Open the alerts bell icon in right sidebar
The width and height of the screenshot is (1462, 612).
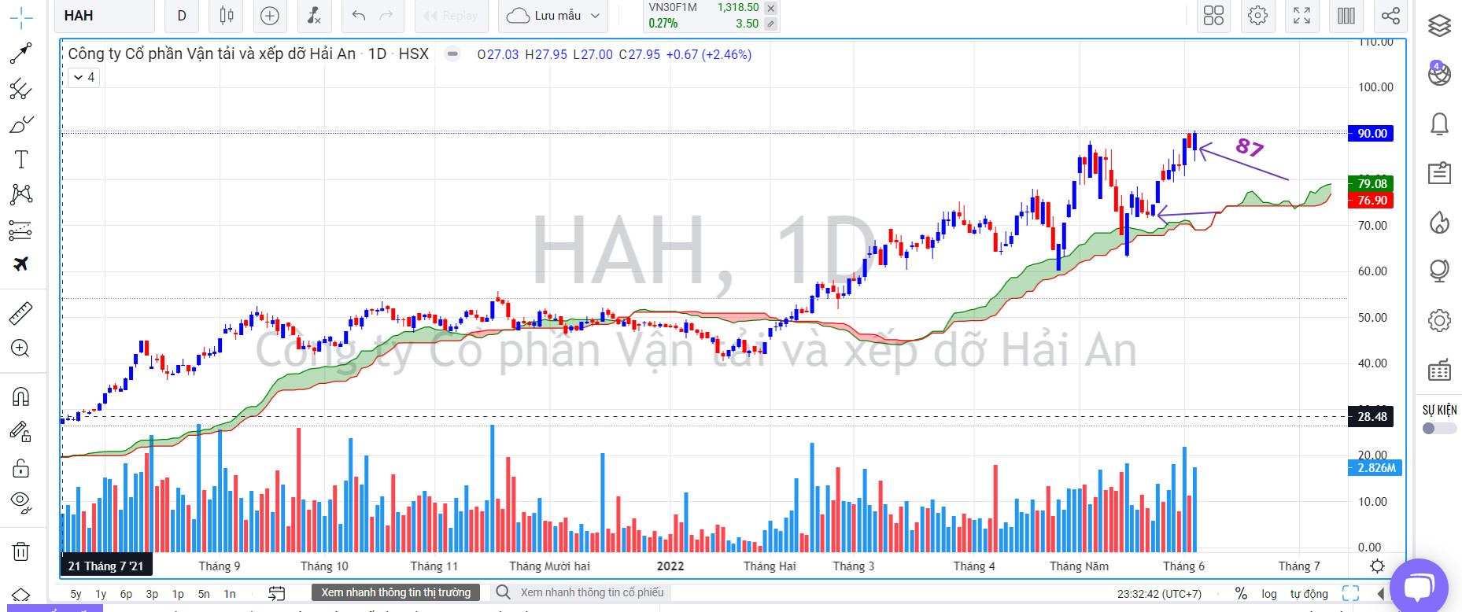coord(1439,124)
